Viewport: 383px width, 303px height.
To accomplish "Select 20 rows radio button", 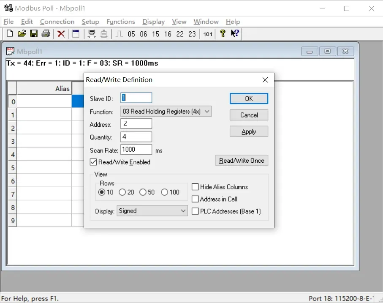I will coord(122,192).
